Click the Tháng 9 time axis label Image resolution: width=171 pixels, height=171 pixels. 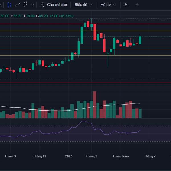(x=10, y=156)
